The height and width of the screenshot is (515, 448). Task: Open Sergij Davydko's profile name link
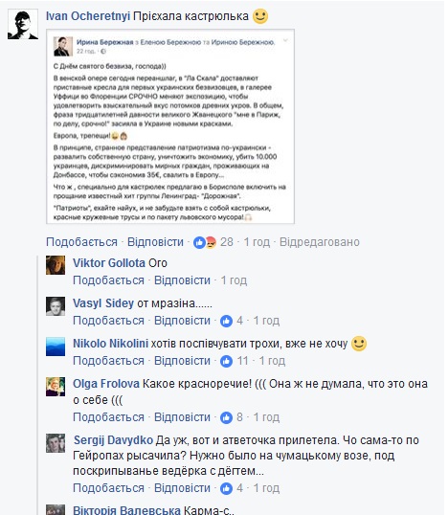tap(113, 440)
